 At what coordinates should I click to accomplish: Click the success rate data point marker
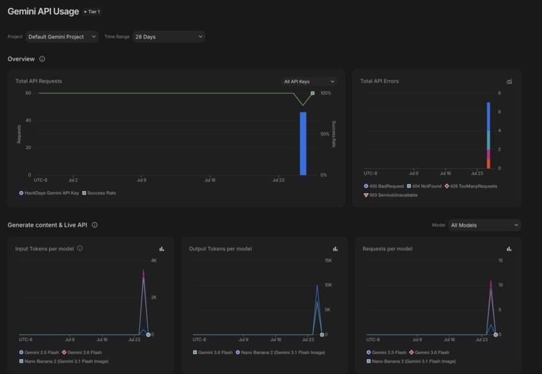[x=313, y=93]
